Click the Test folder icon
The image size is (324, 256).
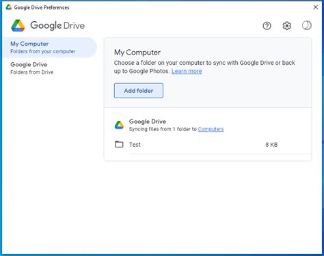pos(119,144)
